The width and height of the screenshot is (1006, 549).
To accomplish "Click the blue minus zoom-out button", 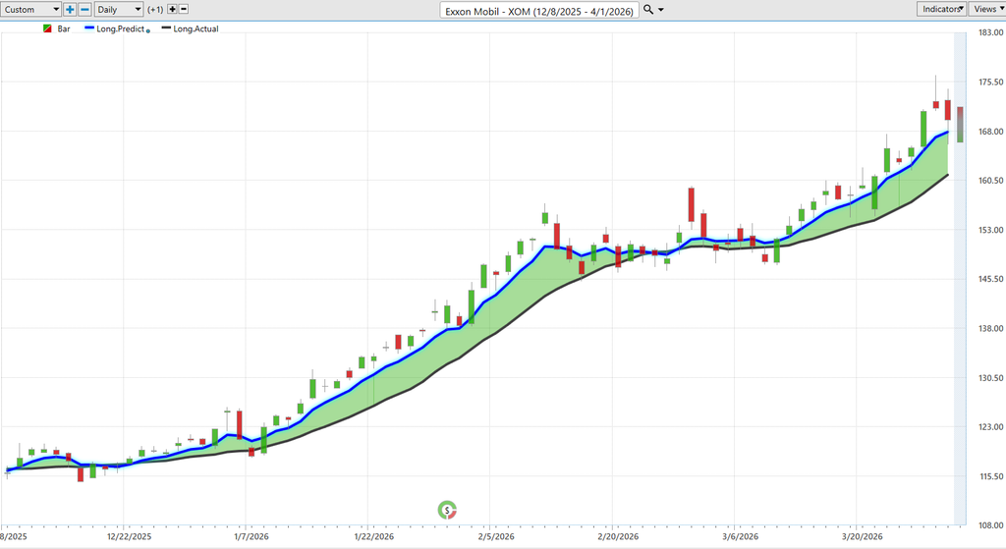I will (x=84, y=9).
